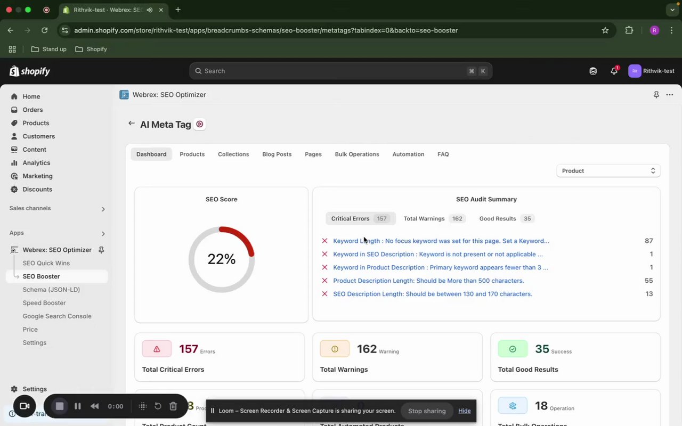Screen dimensions: 682x426
Task: Switch to the Collections tab
Action: [233, 154]
